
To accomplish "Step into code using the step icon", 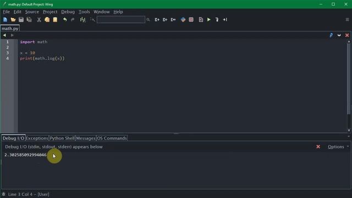I will point(217,20).
